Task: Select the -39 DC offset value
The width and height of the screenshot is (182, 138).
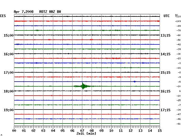Action: [x=179, y=49]
